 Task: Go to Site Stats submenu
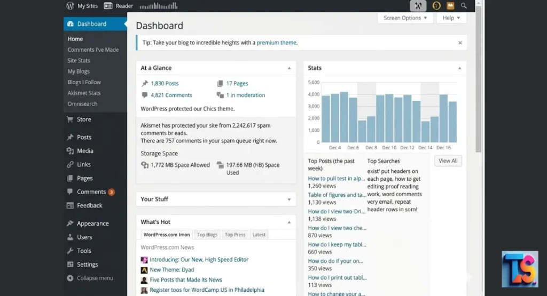click(x=79, y=61)
